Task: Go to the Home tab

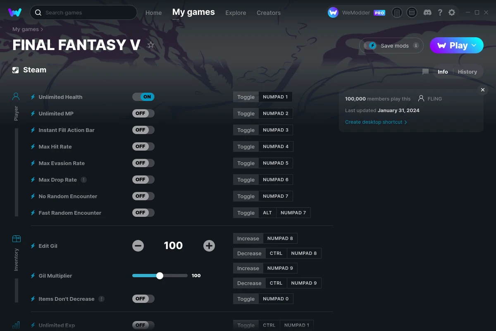Action: click(x=153, y=13)
